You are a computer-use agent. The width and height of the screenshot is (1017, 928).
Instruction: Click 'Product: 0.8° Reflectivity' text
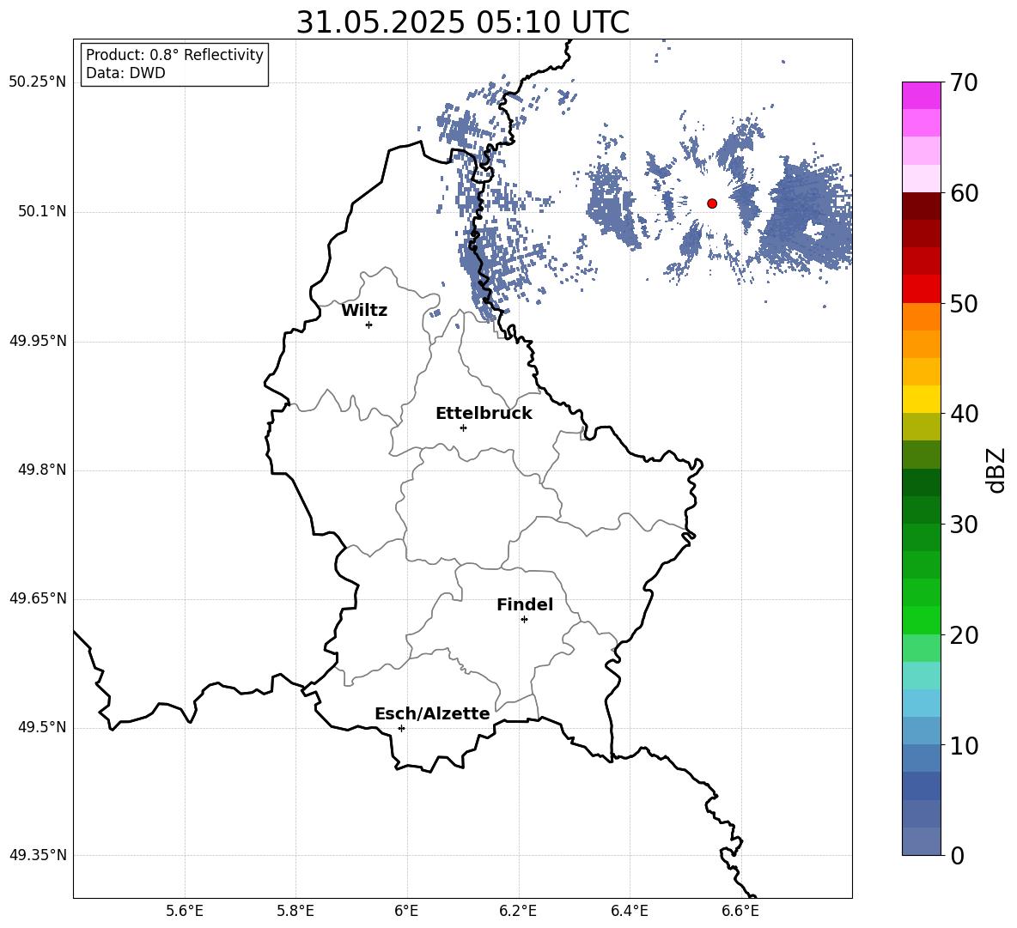click(174, 55)
